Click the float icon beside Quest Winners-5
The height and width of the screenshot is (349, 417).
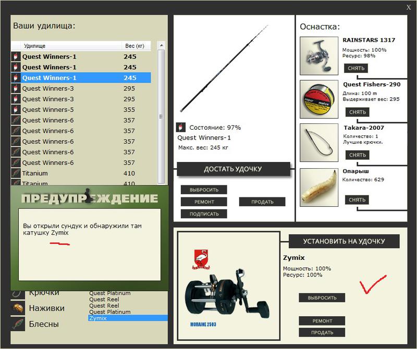pyautogui.click(x=16, y=109)
